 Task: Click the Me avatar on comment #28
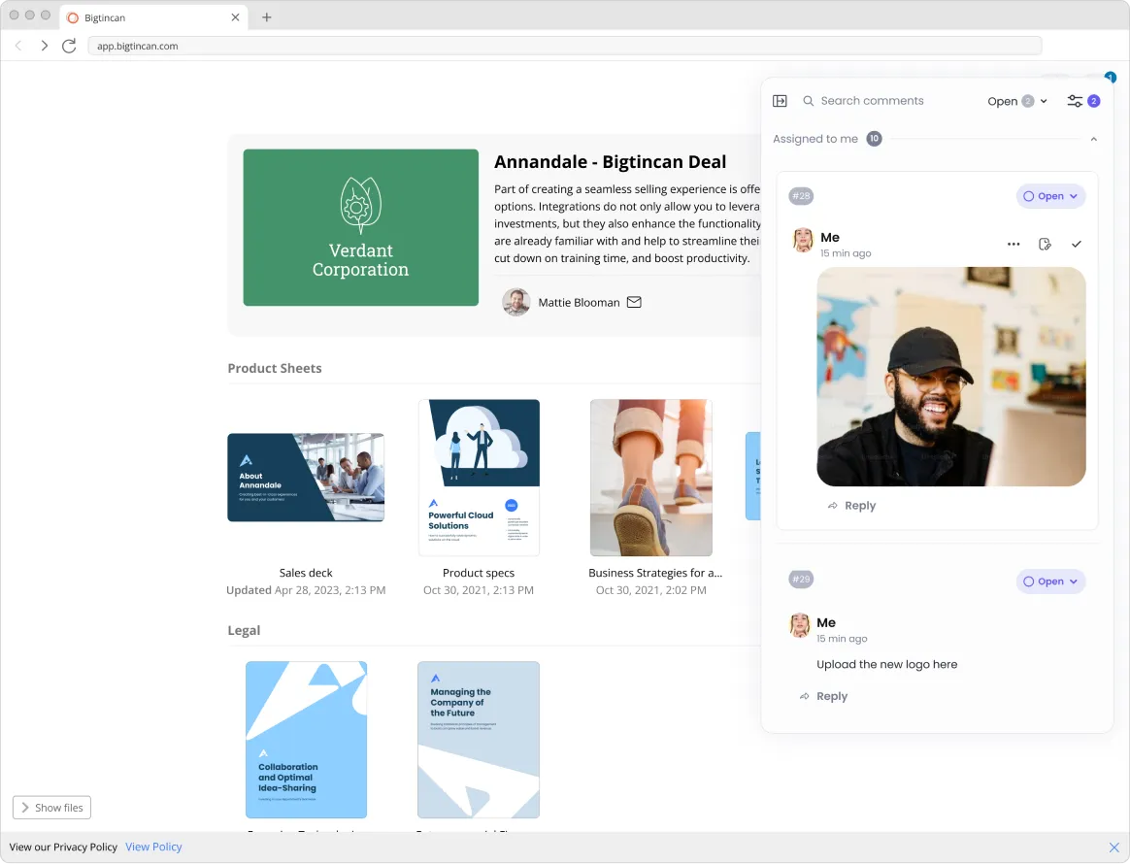coord(803,240)
